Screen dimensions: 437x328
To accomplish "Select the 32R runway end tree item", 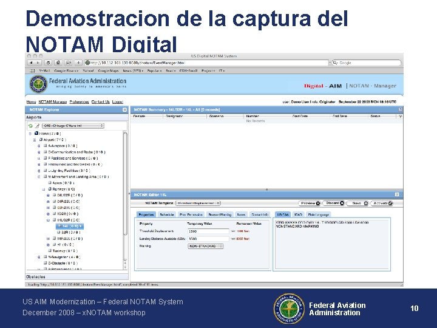I will [69, 232].
